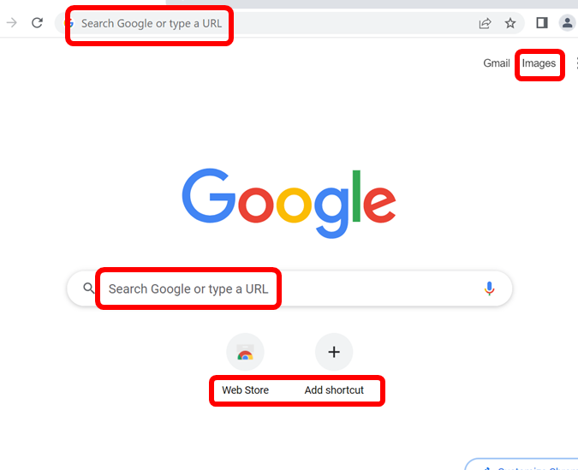Click the Google search box on page
The height and width of the screenshot is (470, 578).
[291, 289]
